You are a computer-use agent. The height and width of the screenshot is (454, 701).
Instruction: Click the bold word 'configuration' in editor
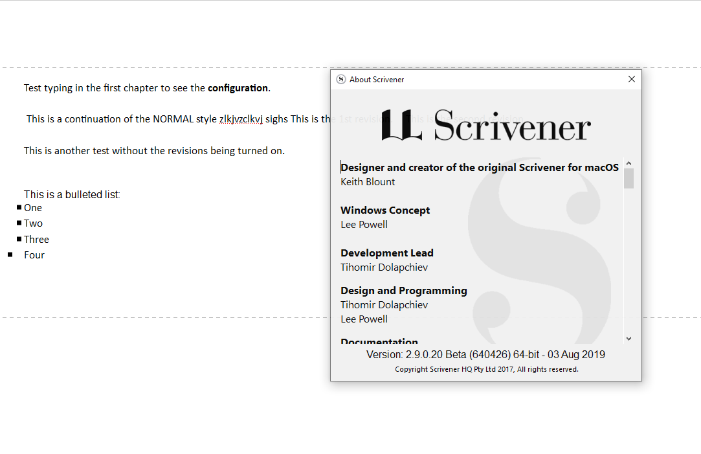point(238,87)
